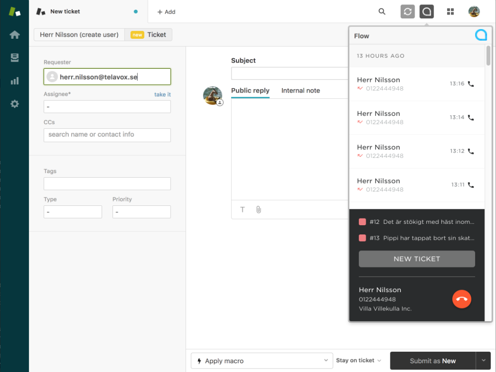Viewport: 496px width, 372px height.
Task: Open the Admin settings gear icon
Action: point(15,104)
